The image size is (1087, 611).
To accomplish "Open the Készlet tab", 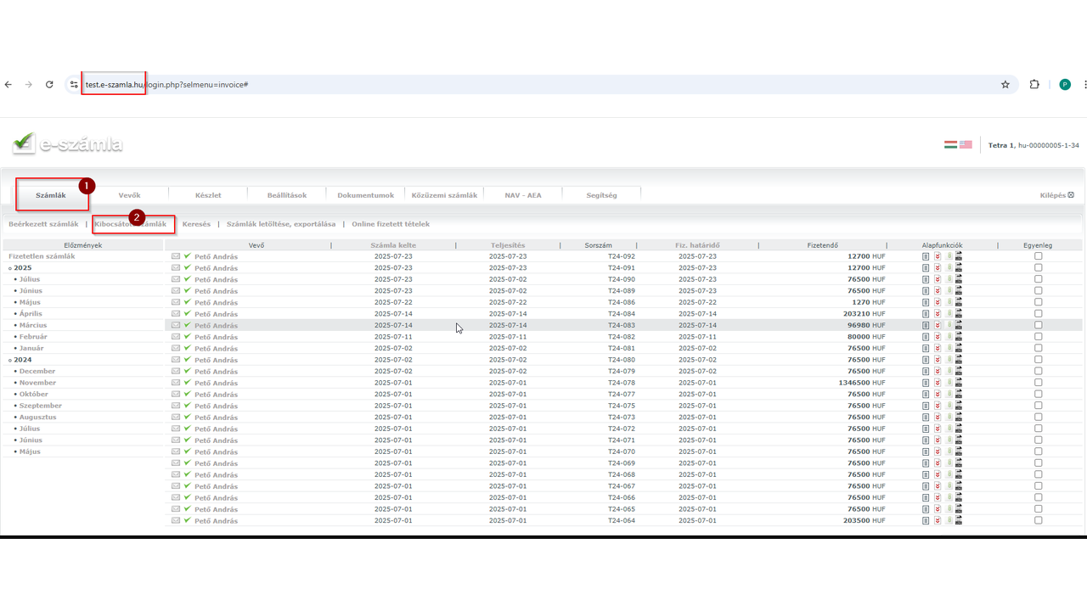I will tap(207, 195).
